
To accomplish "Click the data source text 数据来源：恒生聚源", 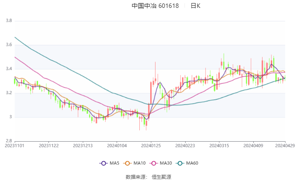I will [148, 177].
